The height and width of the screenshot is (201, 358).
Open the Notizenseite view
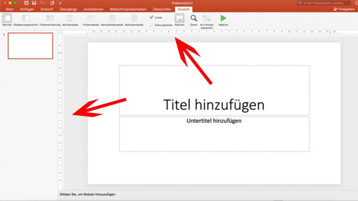70,19
